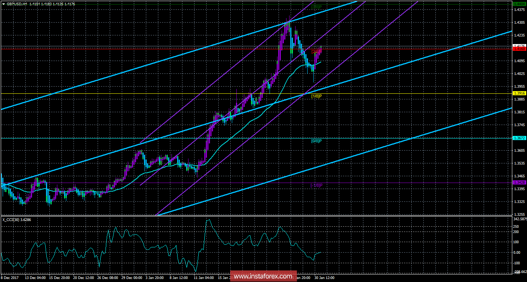The width and height of the screenshot is (527, 282).
Task: Click the cyan 1.3672 price level tag
Action: [519, 138]
